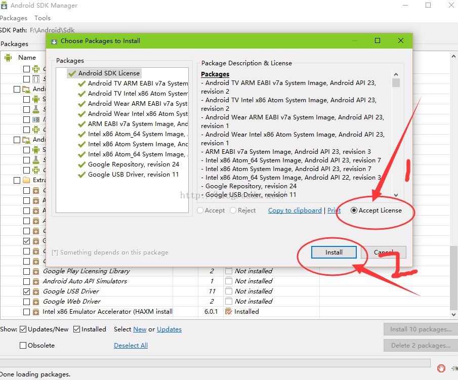
Task: Click the Name column header
Action: [27, 58]
